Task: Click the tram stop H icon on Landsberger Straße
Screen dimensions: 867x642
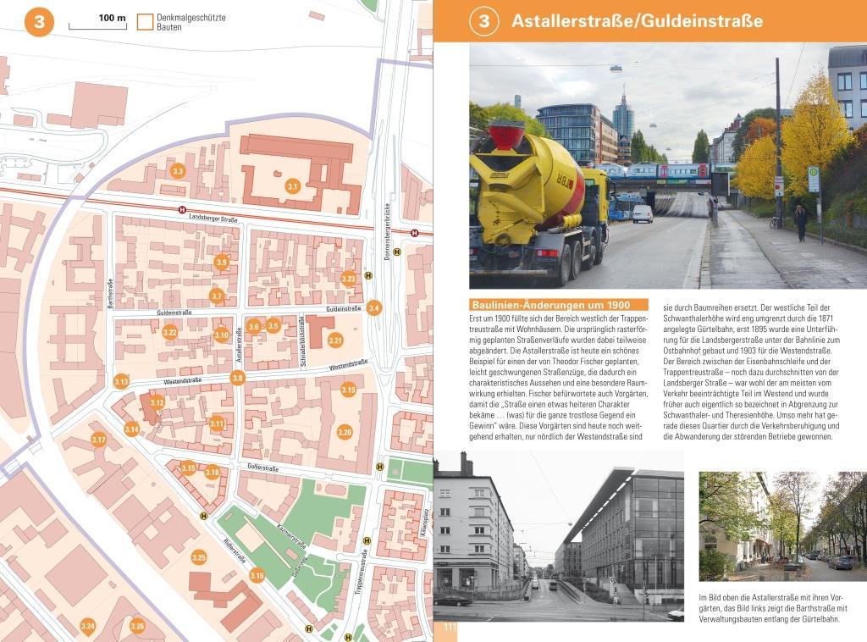Action: pyautogui.click(x=181, y=210)
